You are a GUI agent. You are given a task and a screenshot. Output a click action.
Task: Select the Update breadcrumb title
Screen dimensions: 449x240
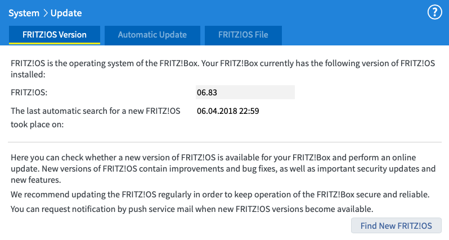tap(66, 13)
